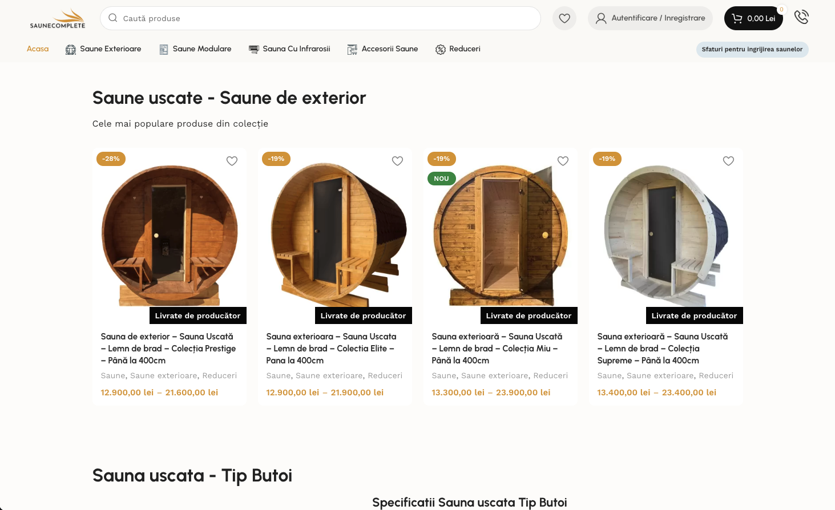Image resolution: width=835 pixels, height=510 pixels.
Task: Open Accesorii Saune menu item
Action: tap(382, 49)
